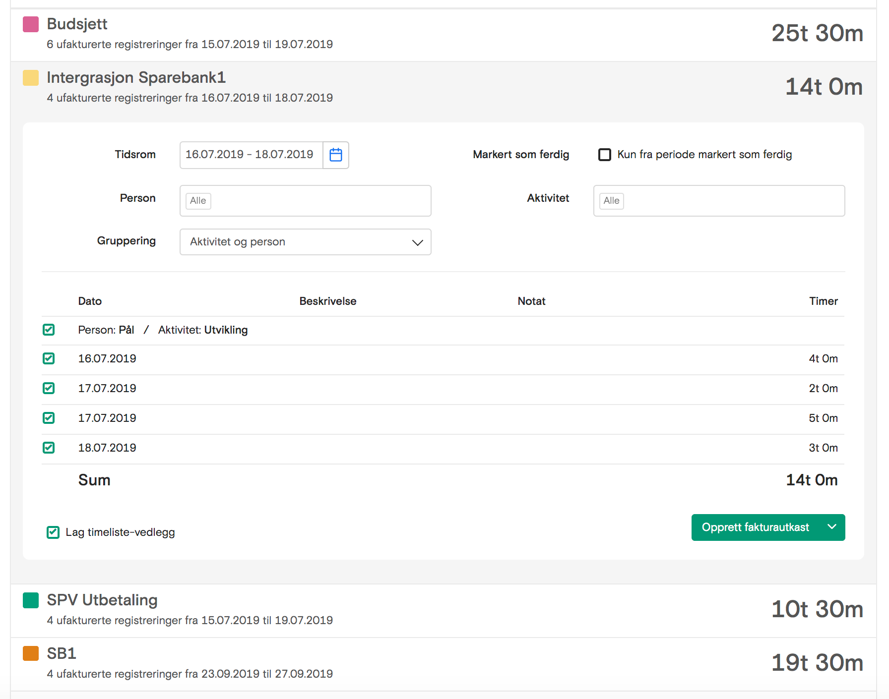Screen dimensions: 889x699
Task: Toggle the Lag timeliste-vedlegg checkbox
Action: click(x=53, y=532)
